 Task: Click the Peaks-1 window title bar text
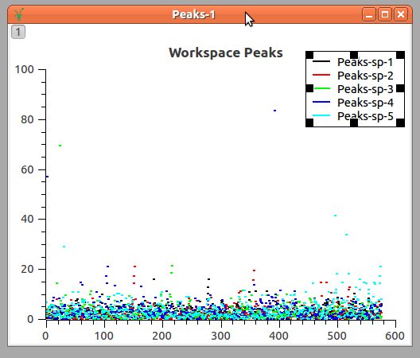[193, 14]
